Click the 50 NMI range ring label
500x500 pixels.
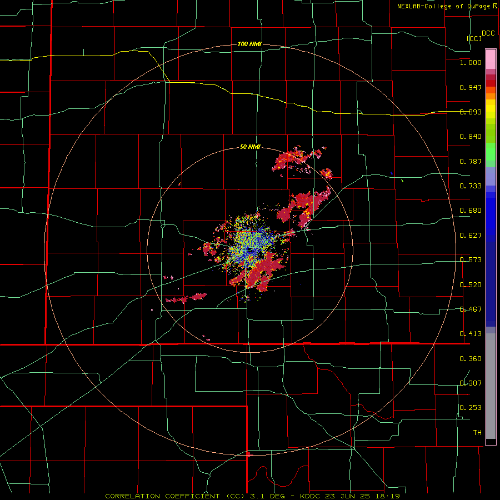click(x=250, y=147)
